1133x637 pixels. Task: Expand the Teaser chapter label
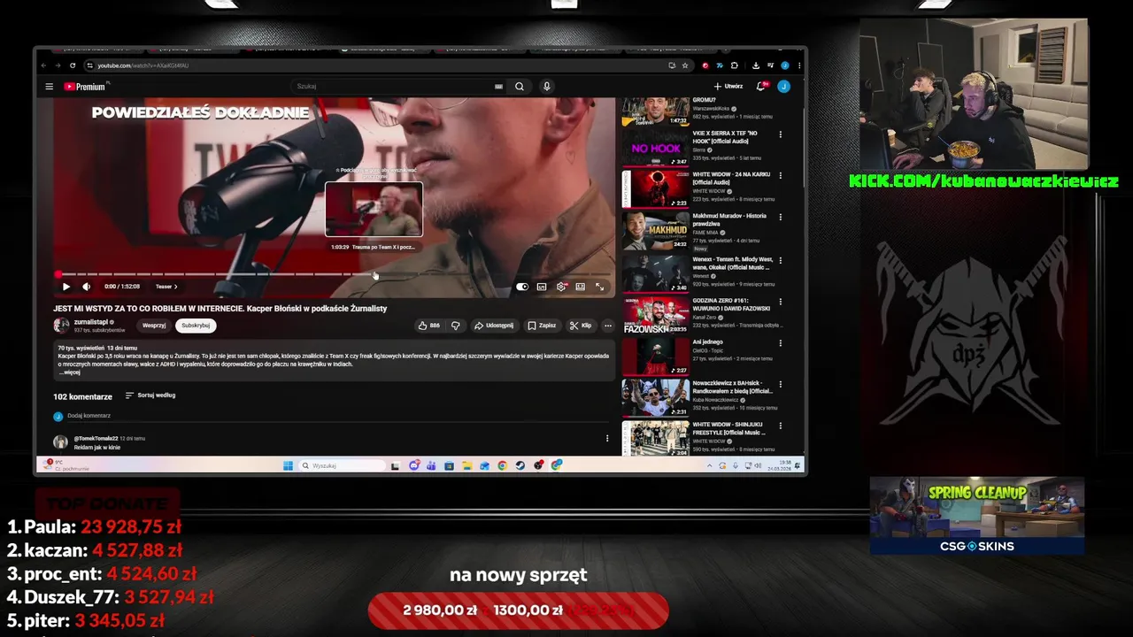pos(166,287)
